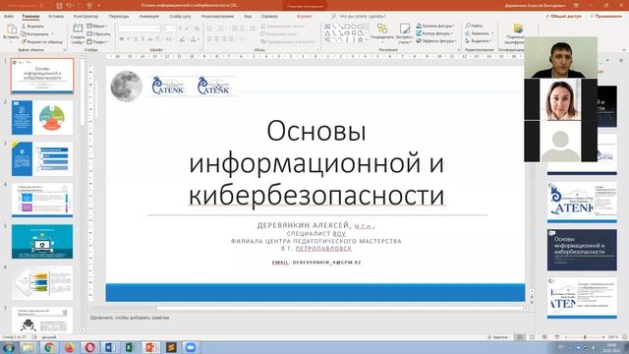Open the Animations (Анимация) ribbon tab

tap(148, 16)
